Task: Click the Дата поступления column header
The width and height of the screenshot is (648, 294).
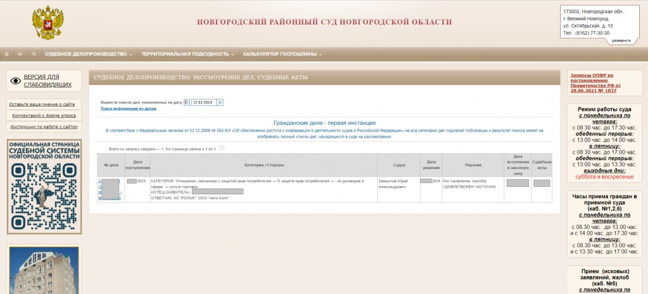Action: (x=137, y=165)
